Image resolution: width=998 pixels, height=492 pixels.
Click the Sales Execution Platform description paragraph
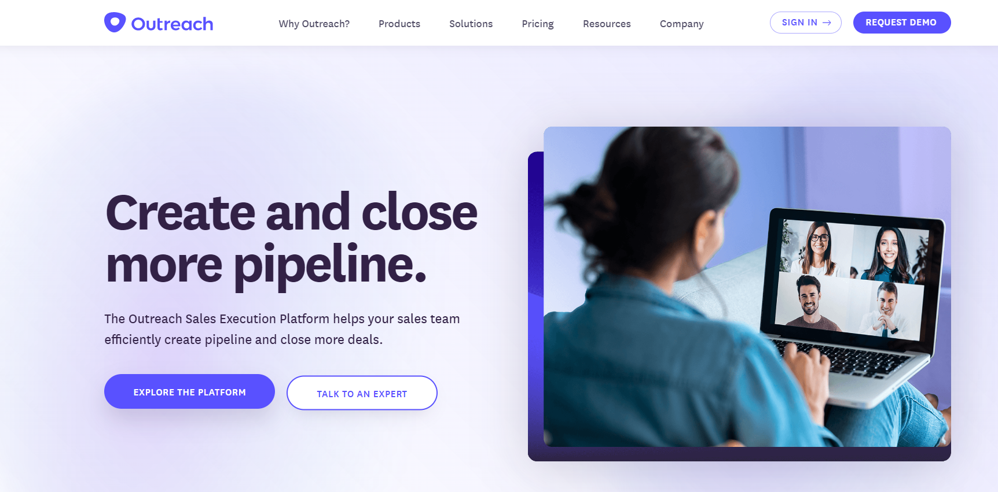pyautogui.click(x=282, y=329)
